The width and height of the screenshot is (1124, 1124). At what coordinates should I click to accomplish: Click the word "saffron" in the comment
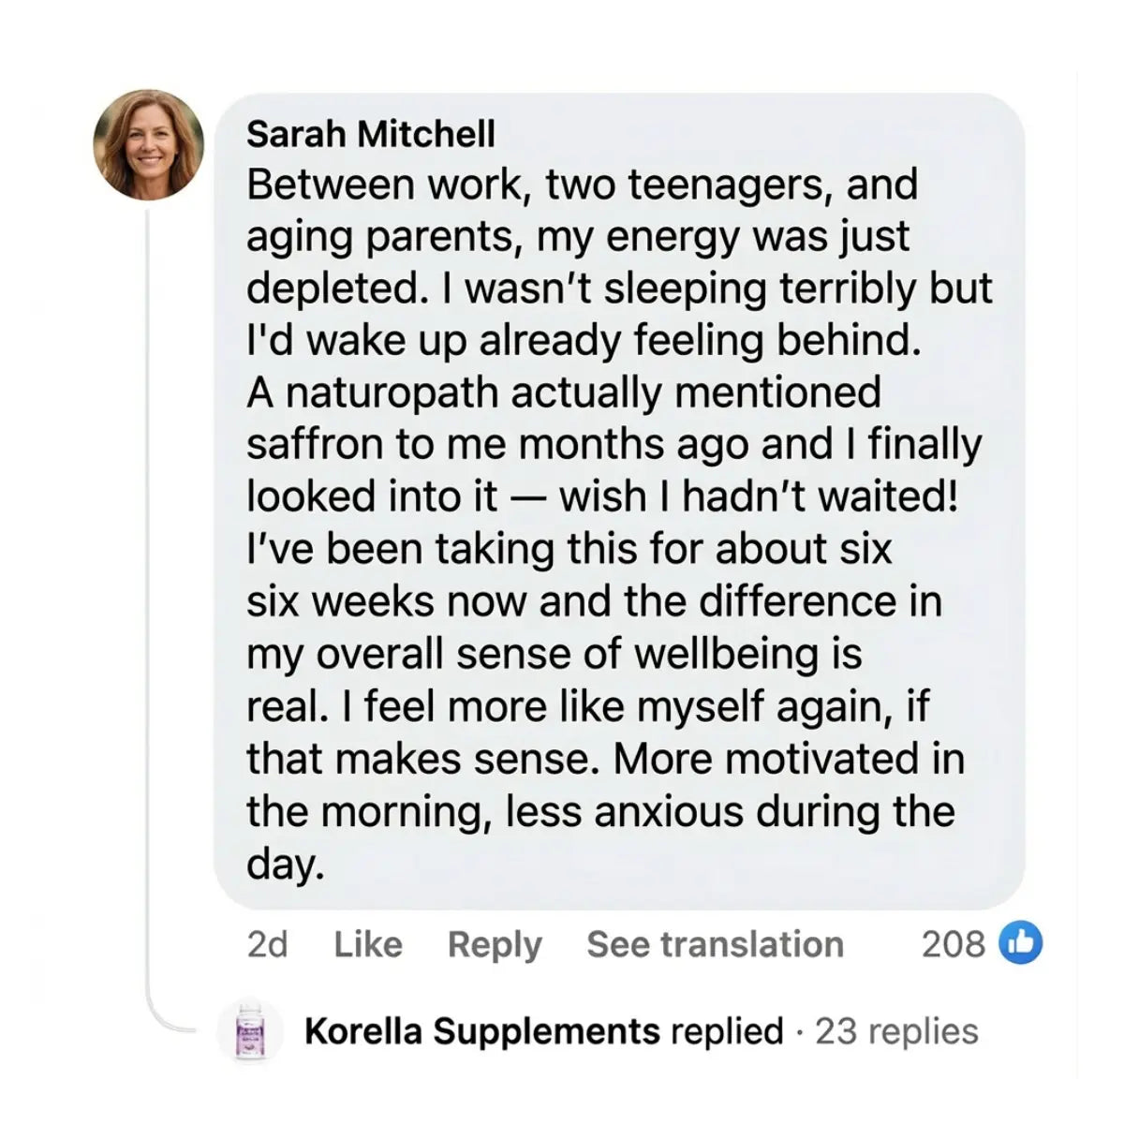coord(315,445)
